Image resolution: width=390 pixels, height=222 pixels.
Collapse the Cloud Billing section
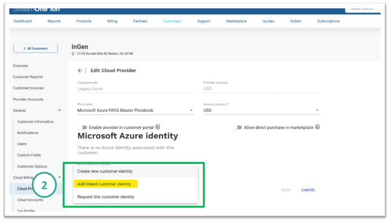pyautogui.click(x=59, y=177)
